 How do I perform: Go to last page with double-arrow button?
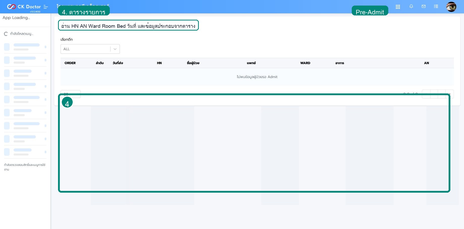450,94
